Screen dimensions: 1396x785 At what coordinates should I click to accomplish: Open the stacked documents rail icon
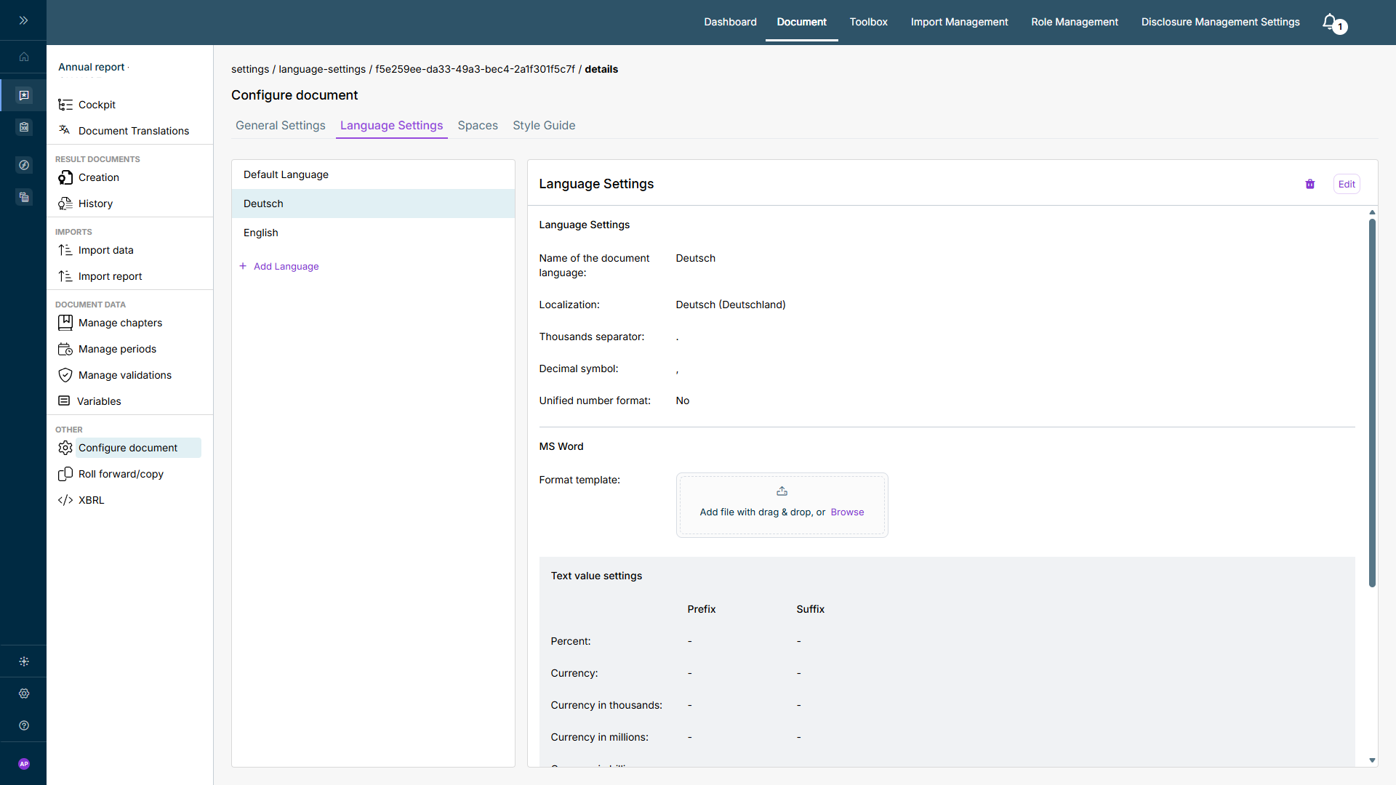(x=24, y=197)
